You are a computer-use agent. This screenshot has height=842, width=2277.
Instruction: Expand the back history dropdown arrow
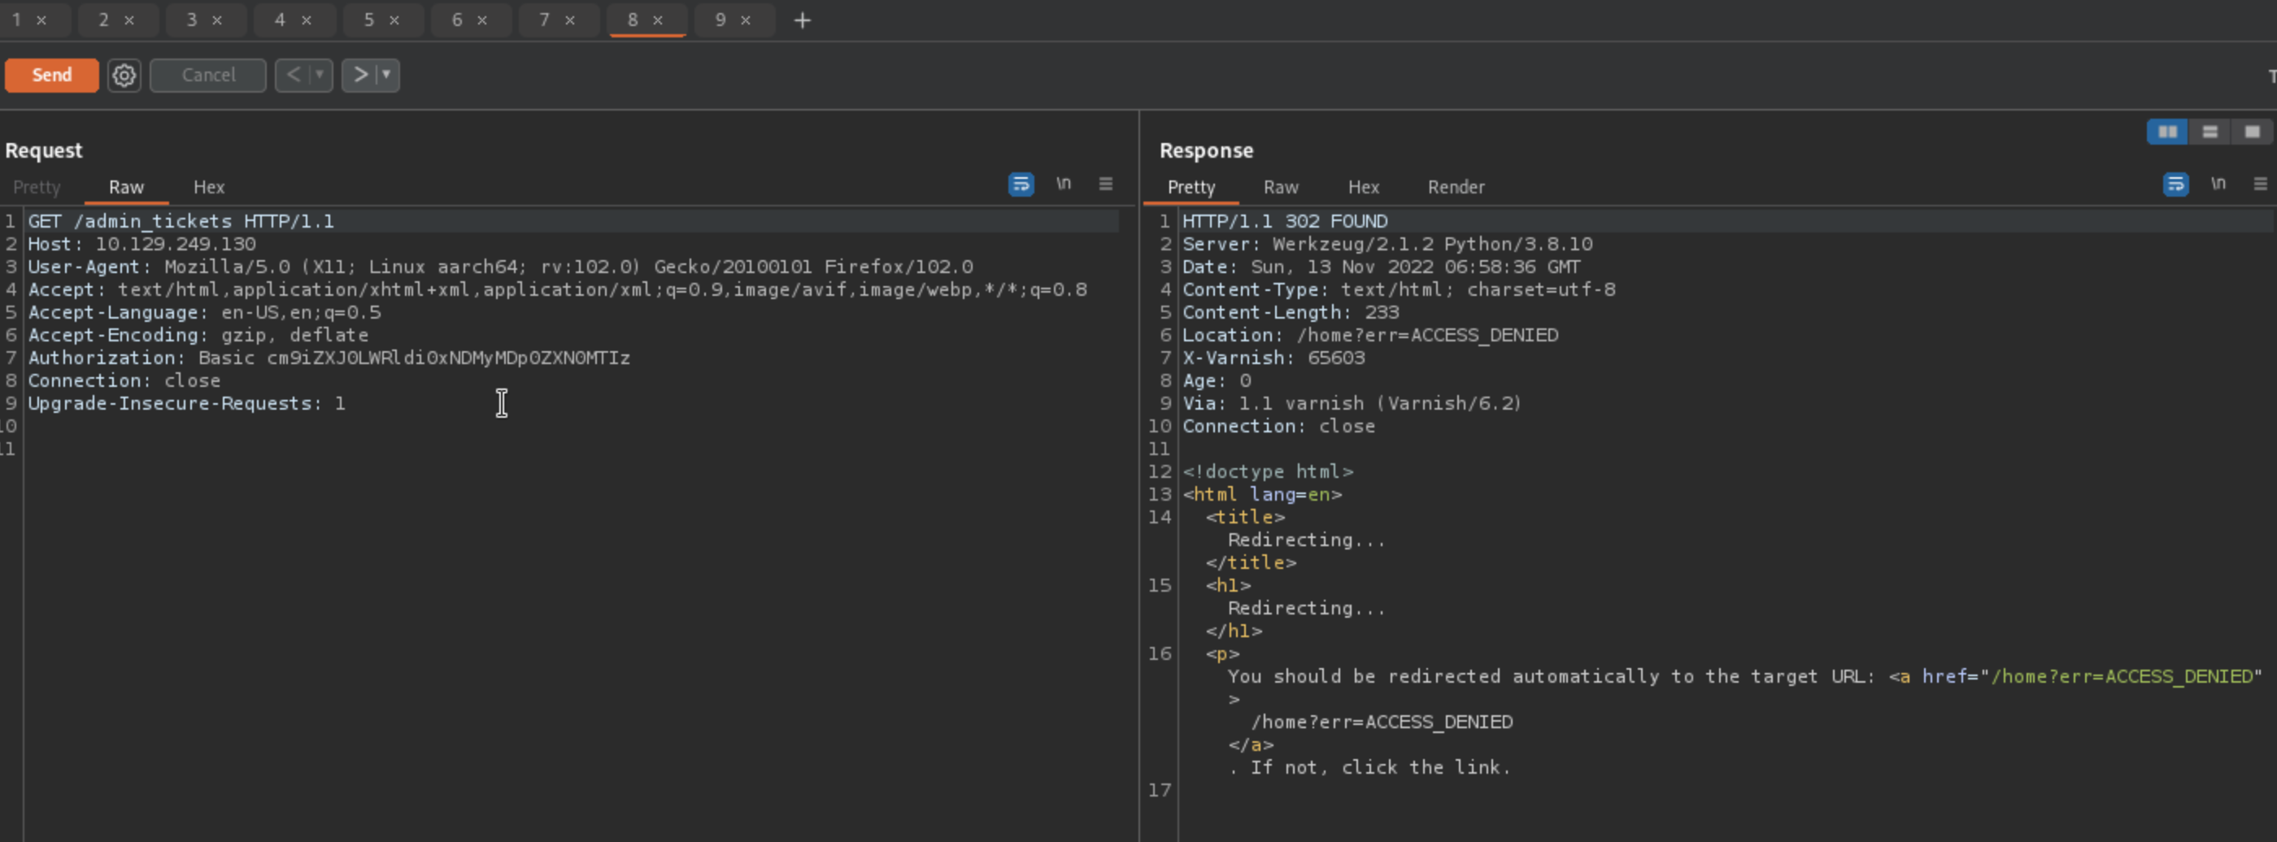(x=319, y=75)
